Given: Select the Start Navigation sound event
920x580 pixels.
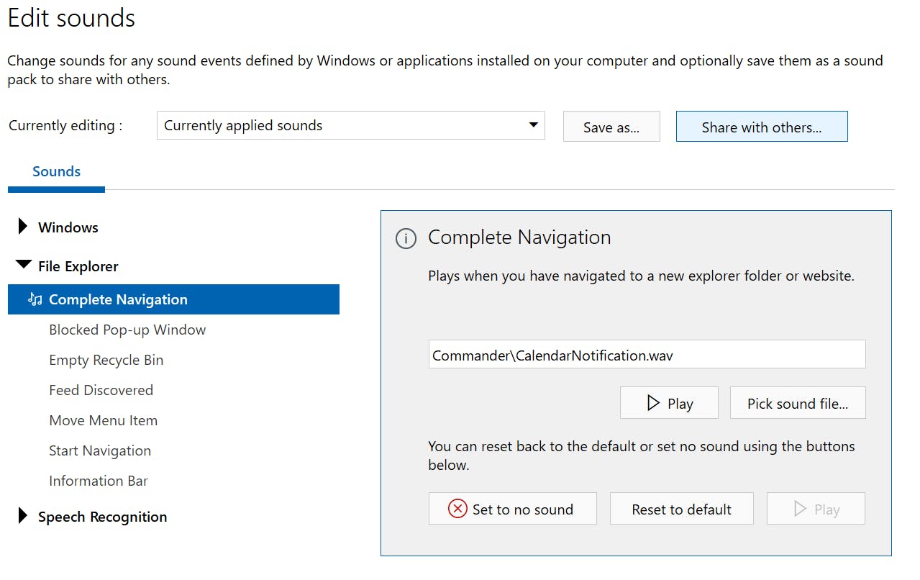Looking at the screenshot, I should pos(100,451).
